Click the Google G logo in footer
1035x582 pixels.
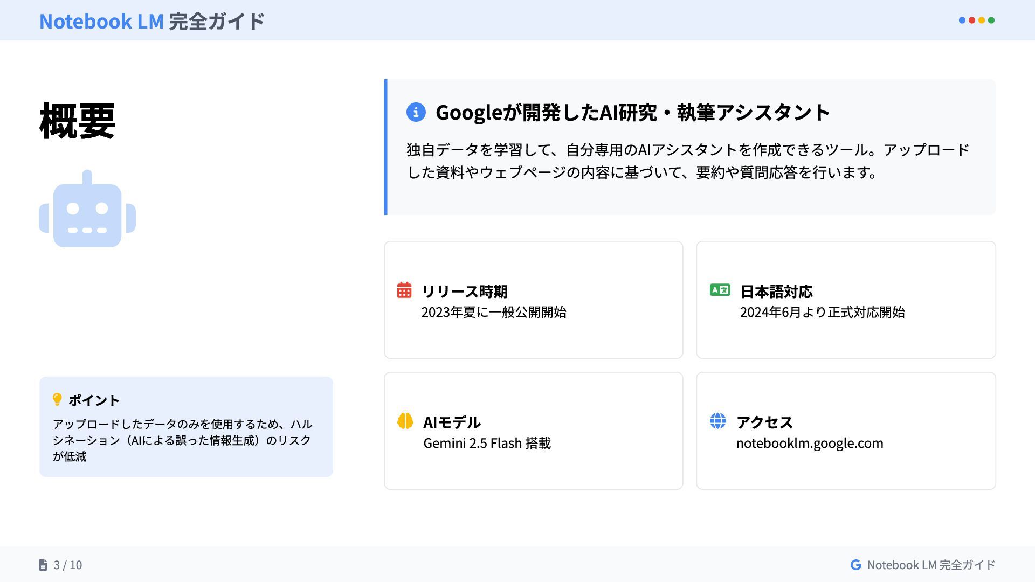[x=855, y=565]
